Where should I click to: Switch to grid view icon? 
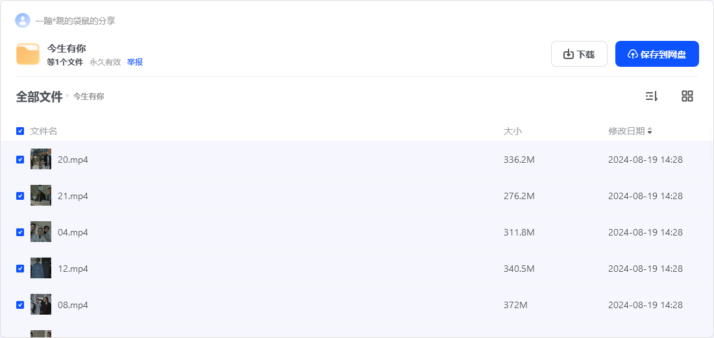click(x=687, y=96)
